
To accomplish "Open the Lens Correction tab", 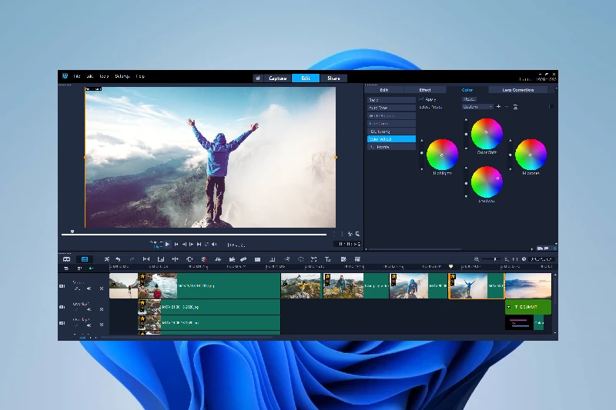I will (517, 90).
